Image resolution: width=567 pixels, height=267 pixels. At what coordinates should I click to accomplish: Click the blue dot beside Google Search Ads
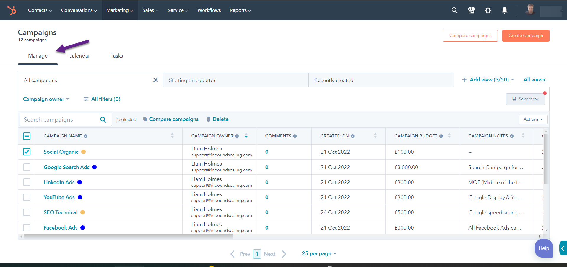pyautogui.click(x=94, y=167)
